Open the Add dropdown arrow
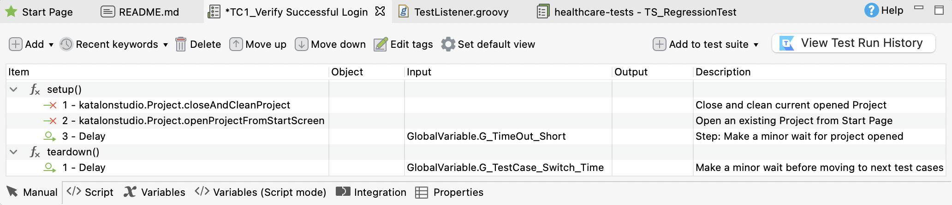The width and height of the screenshot is (952, 205). pos(51,45)
